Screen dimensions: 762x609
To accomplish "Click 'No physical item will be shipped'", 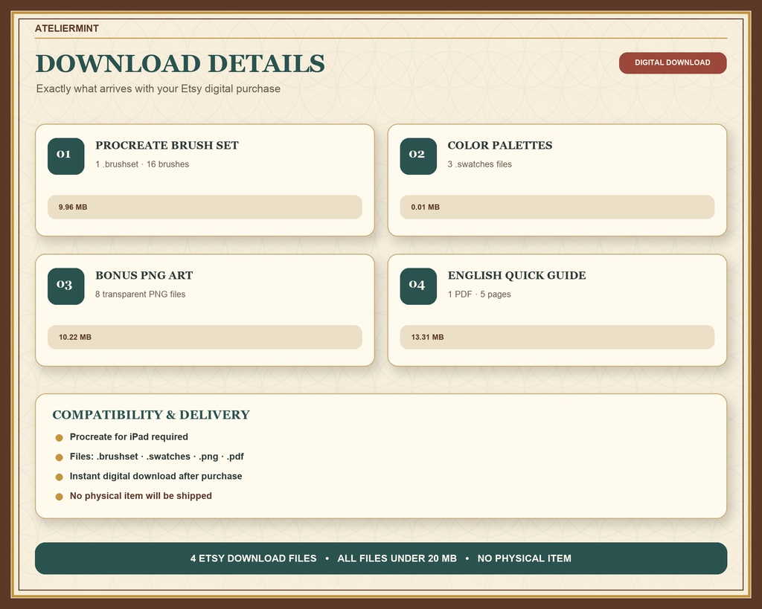I will pos(141,496).
